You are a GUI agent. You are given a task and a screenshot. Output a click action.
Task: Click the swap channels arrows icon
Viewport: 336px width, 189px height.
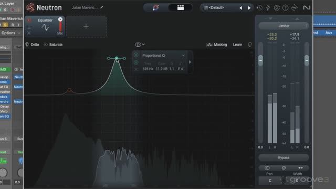(x=300, y=168)
